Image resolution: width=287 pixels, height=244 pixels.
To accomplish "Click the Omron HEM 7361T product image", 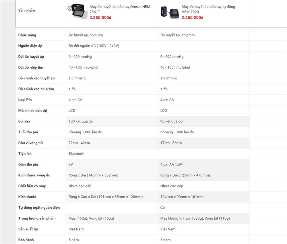I will [77, 11].
